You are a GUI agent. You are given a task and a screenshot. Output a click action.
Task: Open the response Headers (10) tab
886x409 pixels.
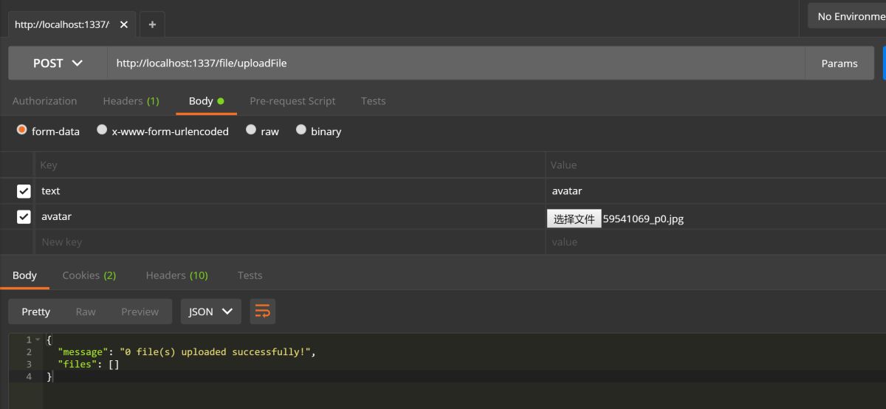coord(177,275)
